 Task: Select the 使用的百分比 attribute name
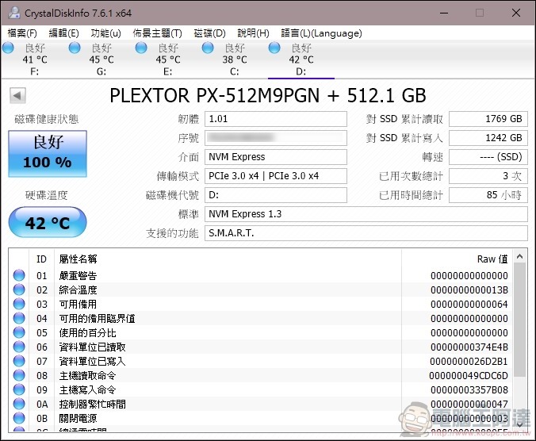click(x=87, y=332)
